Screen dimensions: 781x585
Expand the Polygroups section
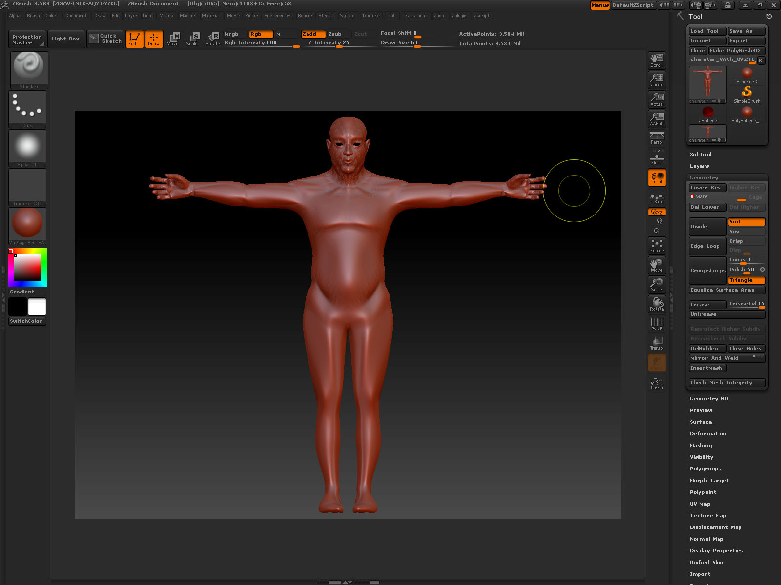pos(705,469)
